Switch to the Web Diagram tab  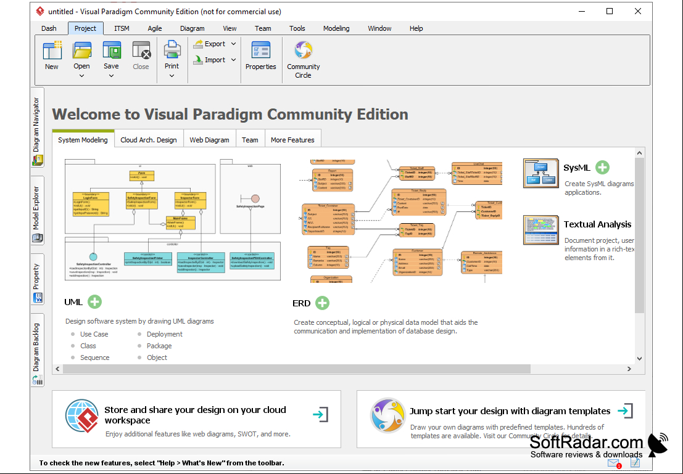tap(209, 139)
